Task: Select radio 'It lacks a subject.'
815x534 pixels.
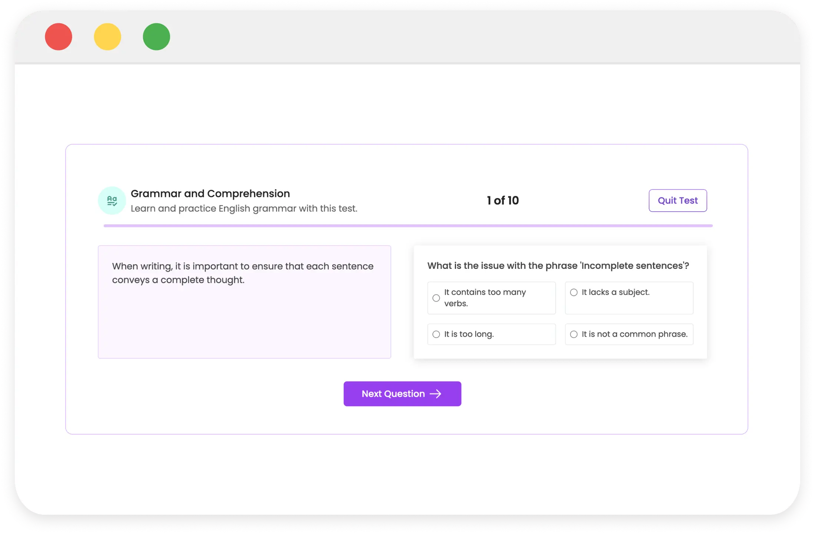Action: point(573,293)
